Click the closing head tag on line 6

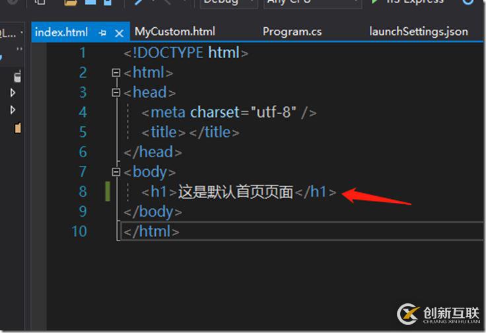pyautogui.click(x=153, y=152)
